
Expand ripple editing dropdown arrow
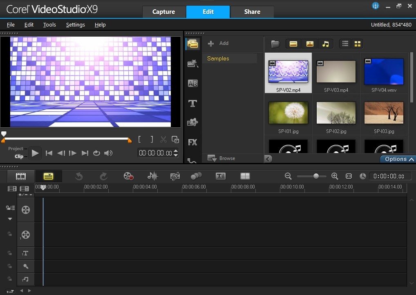coord(10,219)
